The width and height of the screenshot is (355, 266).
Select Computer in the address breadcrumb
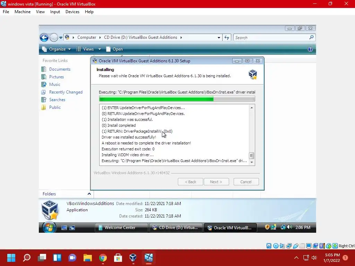tap(87, 37)
